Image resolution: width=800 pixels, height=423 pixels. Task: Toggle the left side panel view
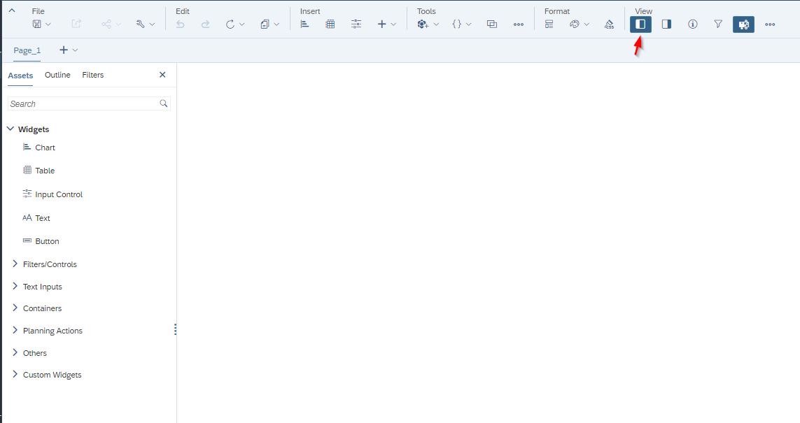coord(640,24)
